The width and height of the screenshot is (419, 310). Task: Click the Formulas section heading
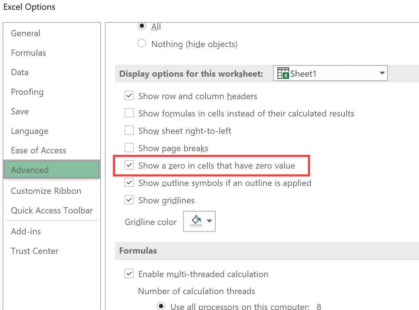coord(138,251)
